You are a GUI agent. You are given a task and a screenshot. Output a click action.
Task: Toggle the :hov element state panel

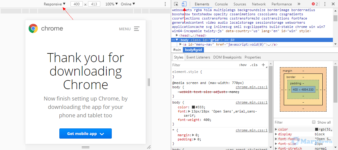(243, 65)
